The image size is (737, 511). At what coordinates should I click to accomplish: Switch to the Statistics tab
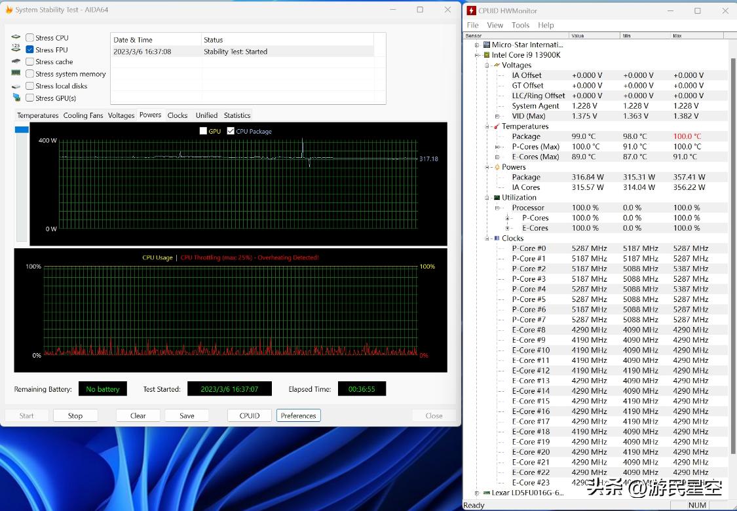click(x=236, y=115)
